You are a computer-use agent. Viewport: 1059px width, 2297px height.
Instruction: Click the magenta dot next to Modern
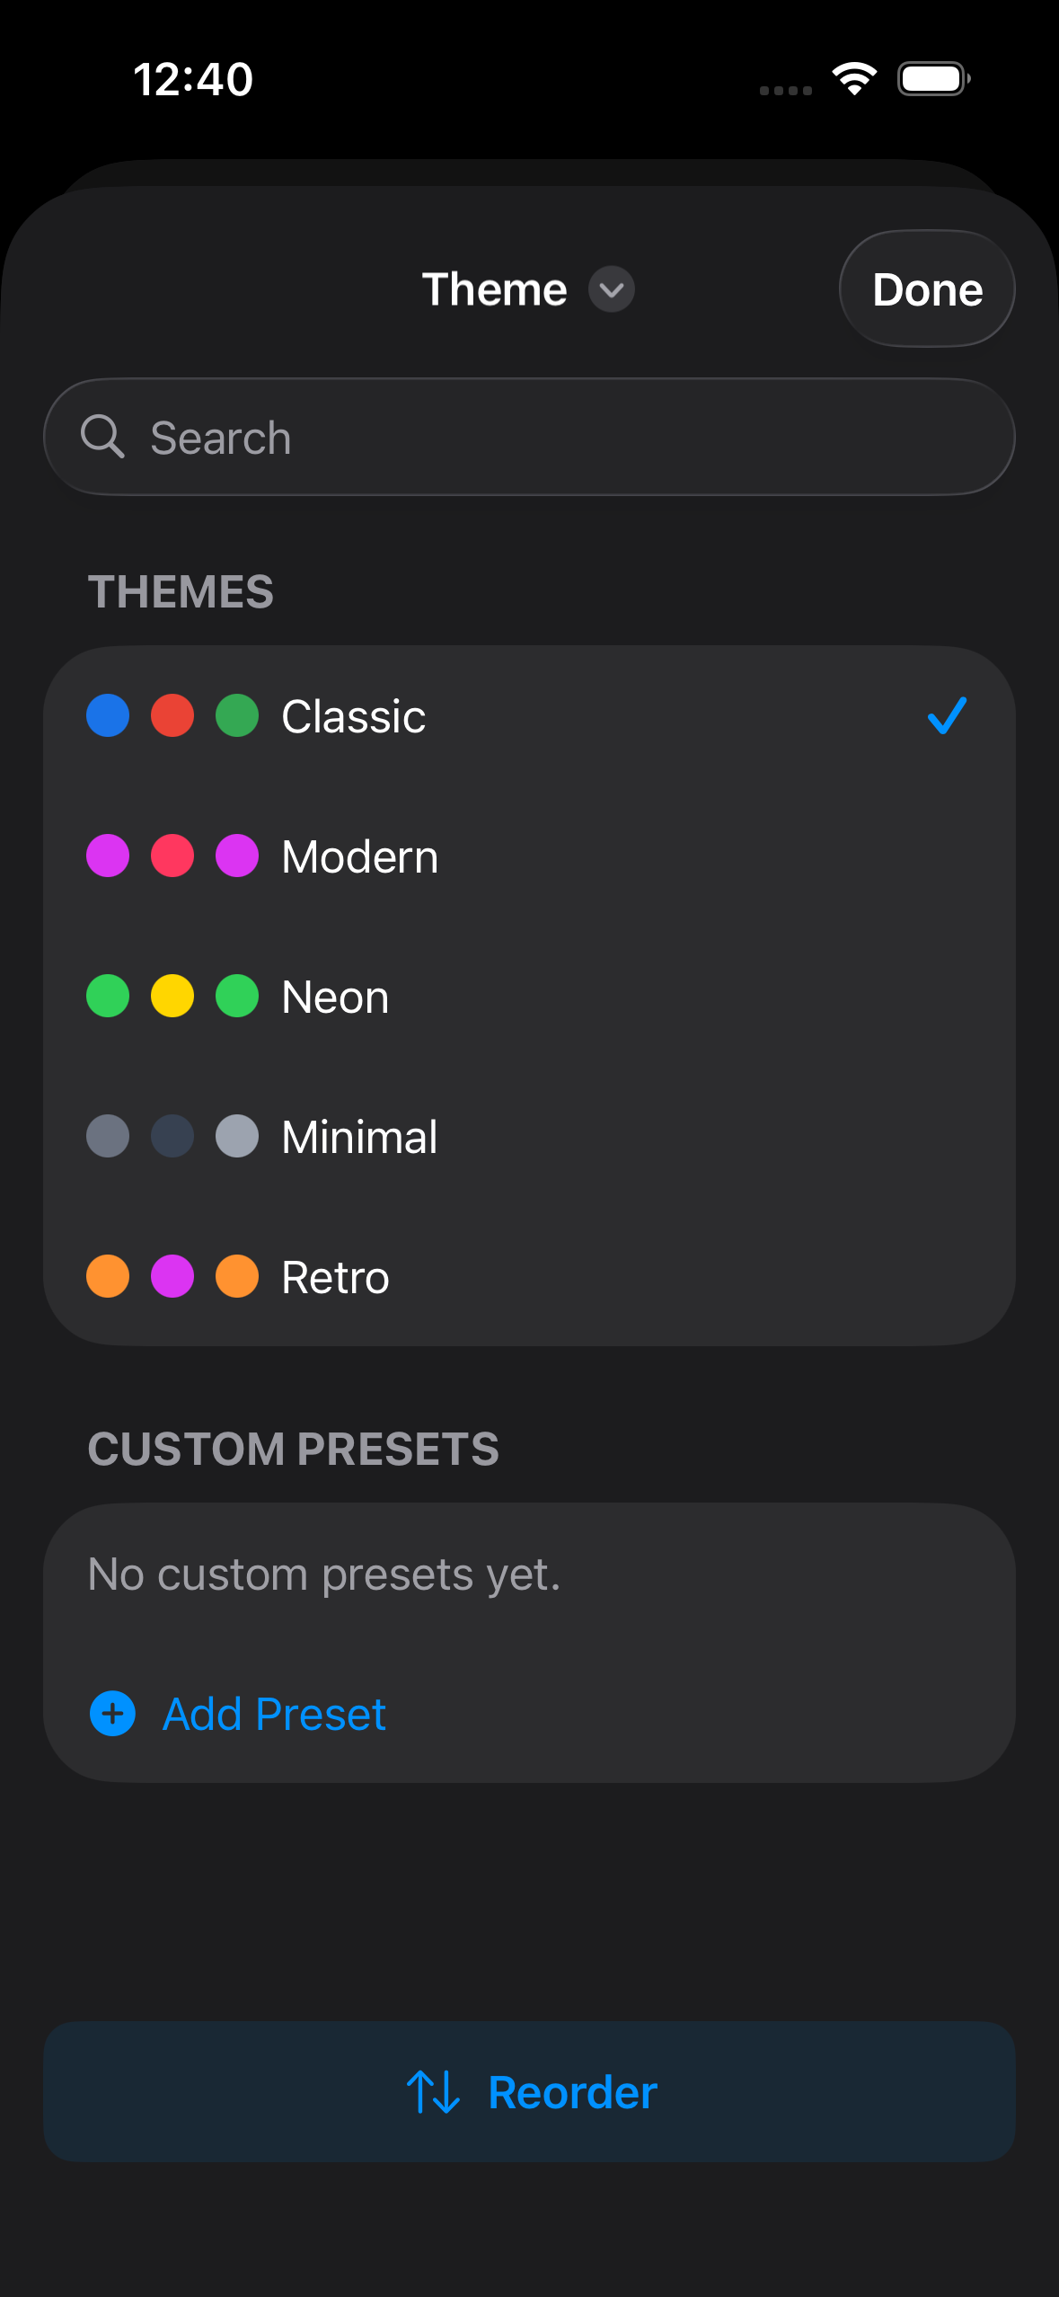pos(108,856)
